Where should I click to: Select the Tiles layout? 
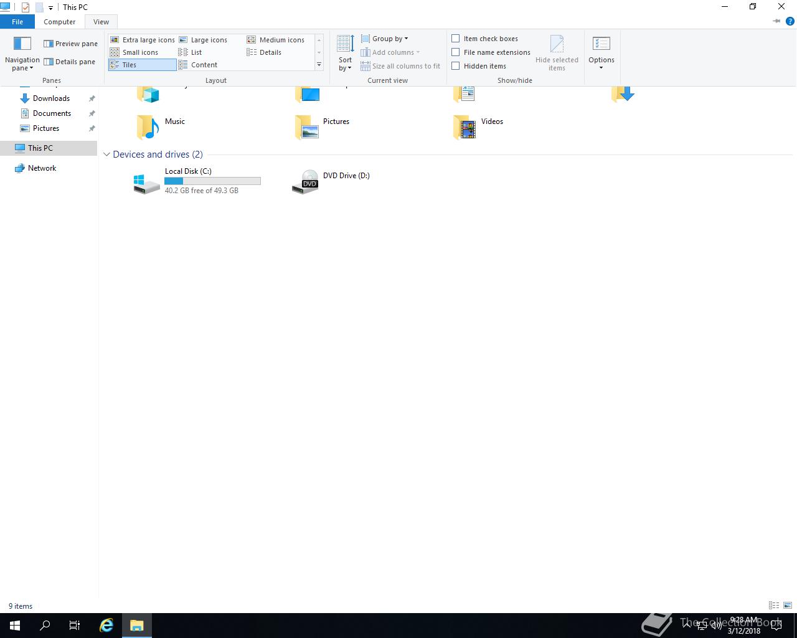click(143, 65)
